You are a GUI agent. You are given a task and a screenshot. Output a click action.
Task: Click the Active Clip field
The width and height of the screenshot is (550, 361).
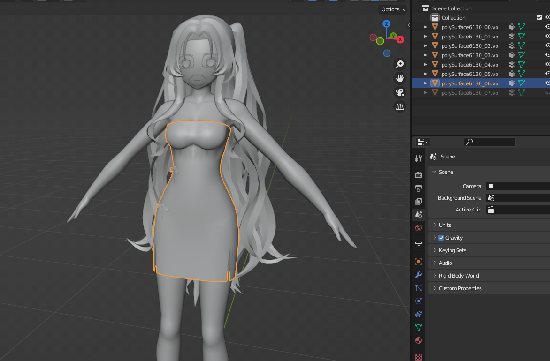[x=518, y=210]
